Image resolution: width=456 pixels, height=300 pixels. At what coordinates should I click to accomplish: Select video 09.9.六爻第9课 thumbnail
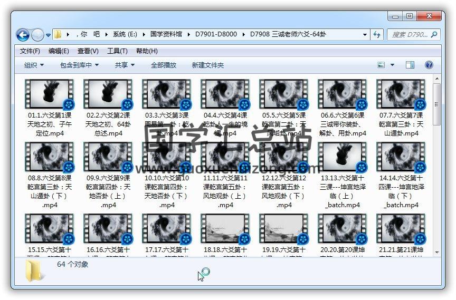[108, 157]
